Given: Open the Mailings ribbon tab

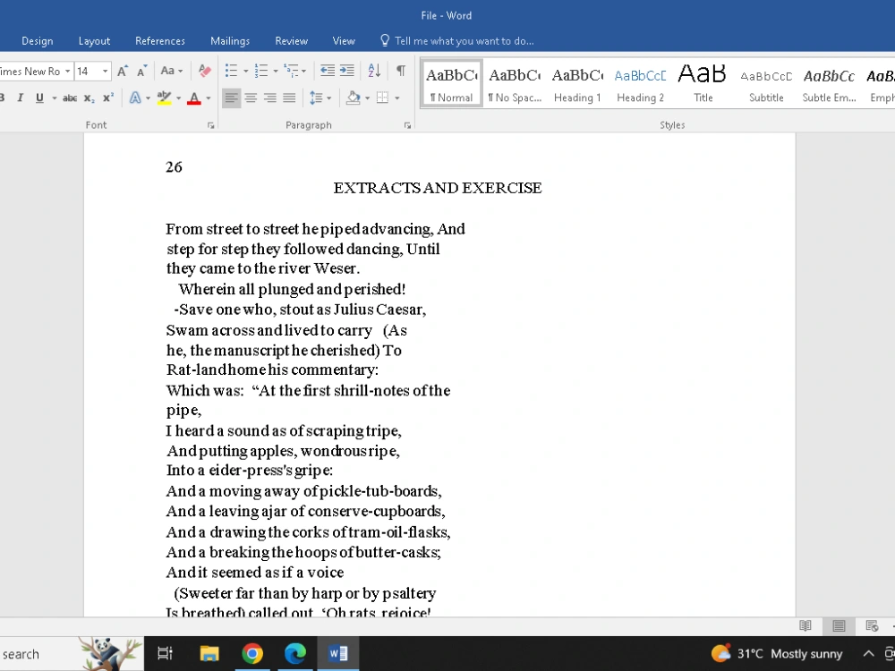Looking at the screenshot, I should click(230, 40).
